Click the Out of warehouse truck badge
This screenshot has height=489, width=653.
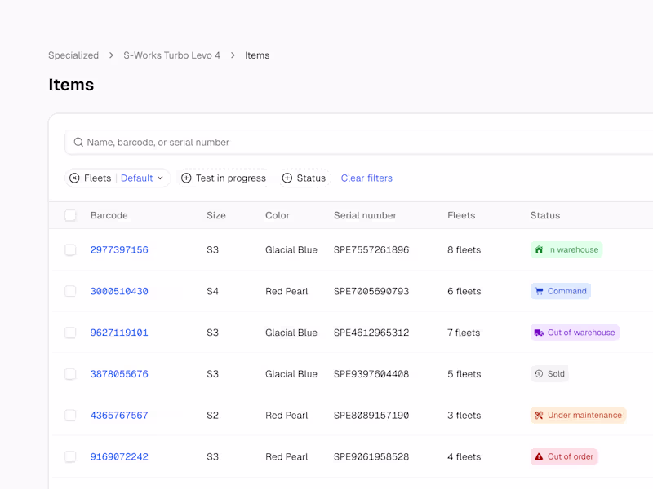pos(574,333)
